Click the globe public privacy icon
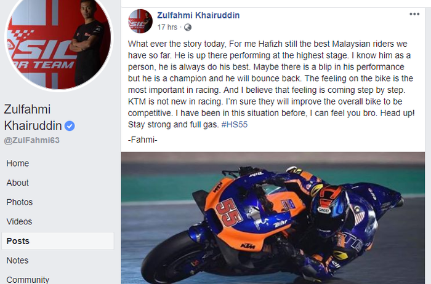The image size is (431, 284). tap(188, 28)
